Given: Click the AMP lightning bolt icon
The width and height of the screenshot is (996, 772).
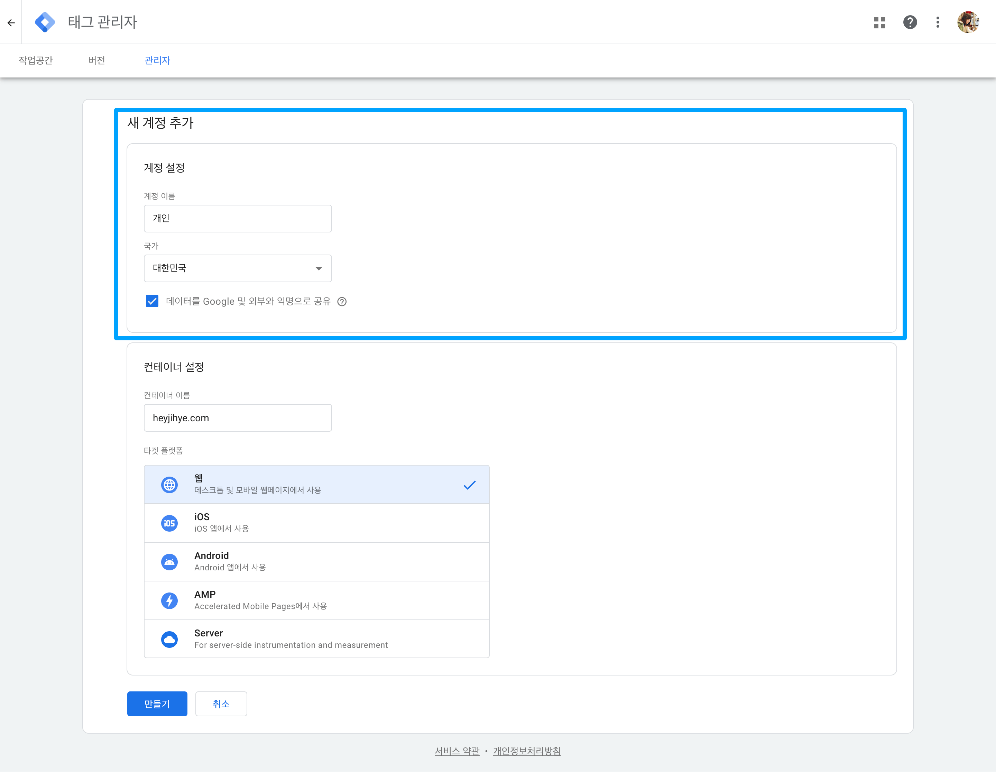Looking at the screenshot, I should point(169,600).
